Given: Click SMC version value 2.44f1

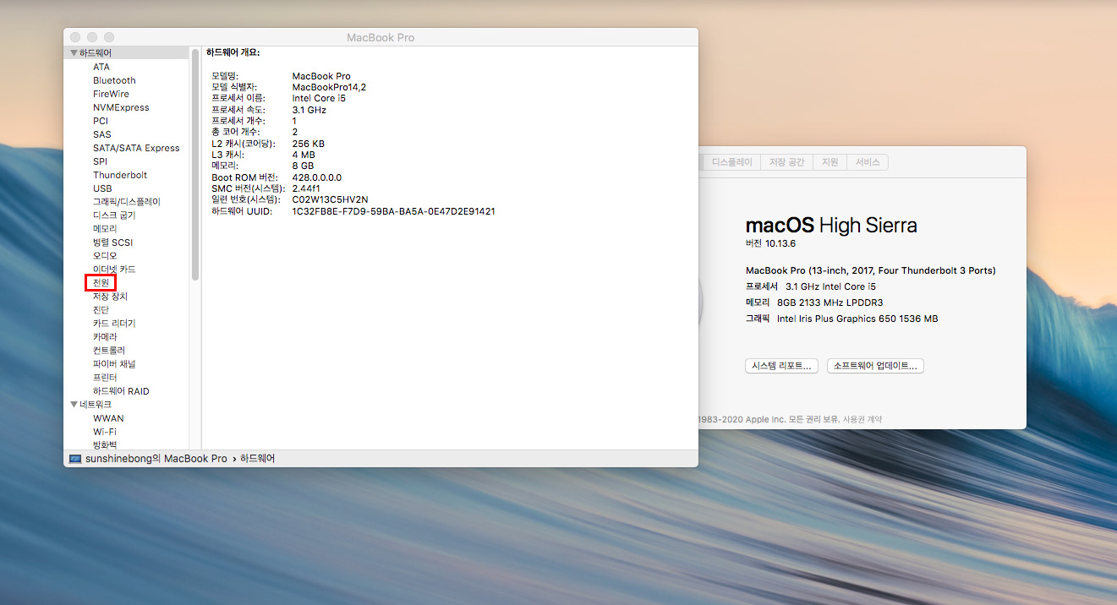Looking at the screenshot, I should [308, 188].
